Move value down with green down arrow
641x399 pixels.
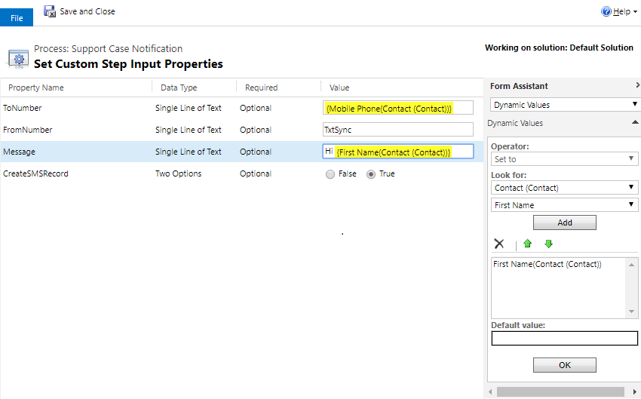[548, 244]
